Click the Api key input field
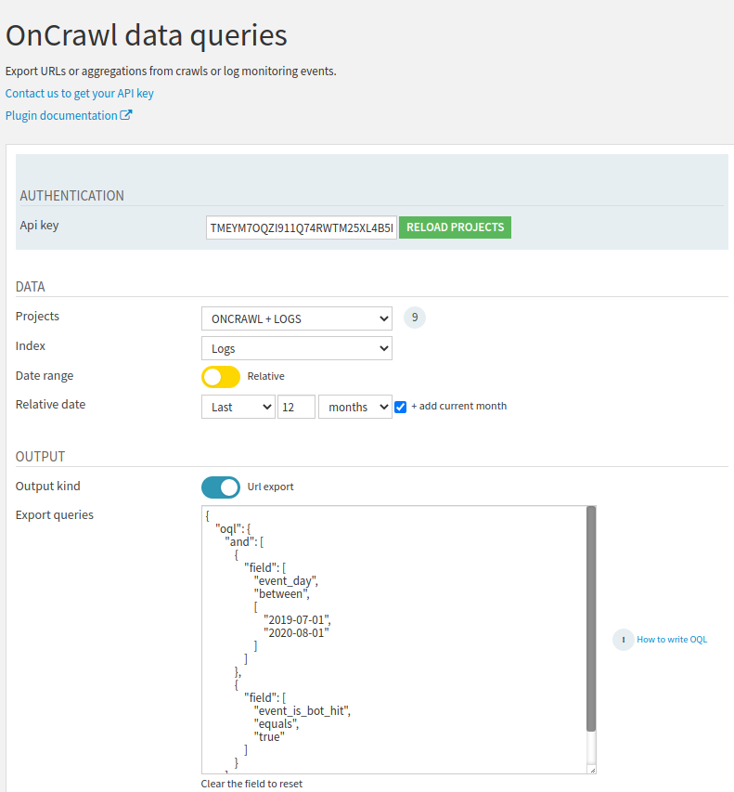 [x=302, y=227]
